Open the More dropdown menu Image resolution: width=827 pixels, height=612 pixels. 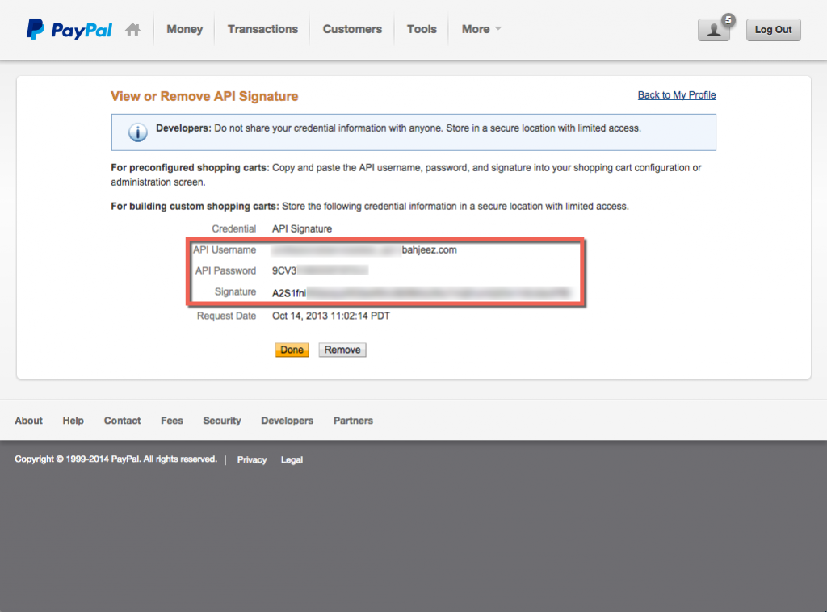coord(481,28)
